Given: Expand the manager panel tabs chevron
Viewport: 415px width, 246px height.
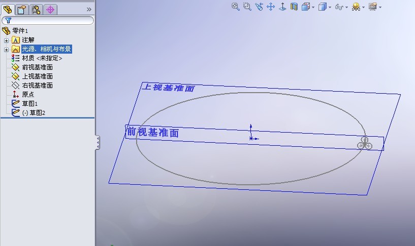Looking at the screenshot, I should click(89, 10).
